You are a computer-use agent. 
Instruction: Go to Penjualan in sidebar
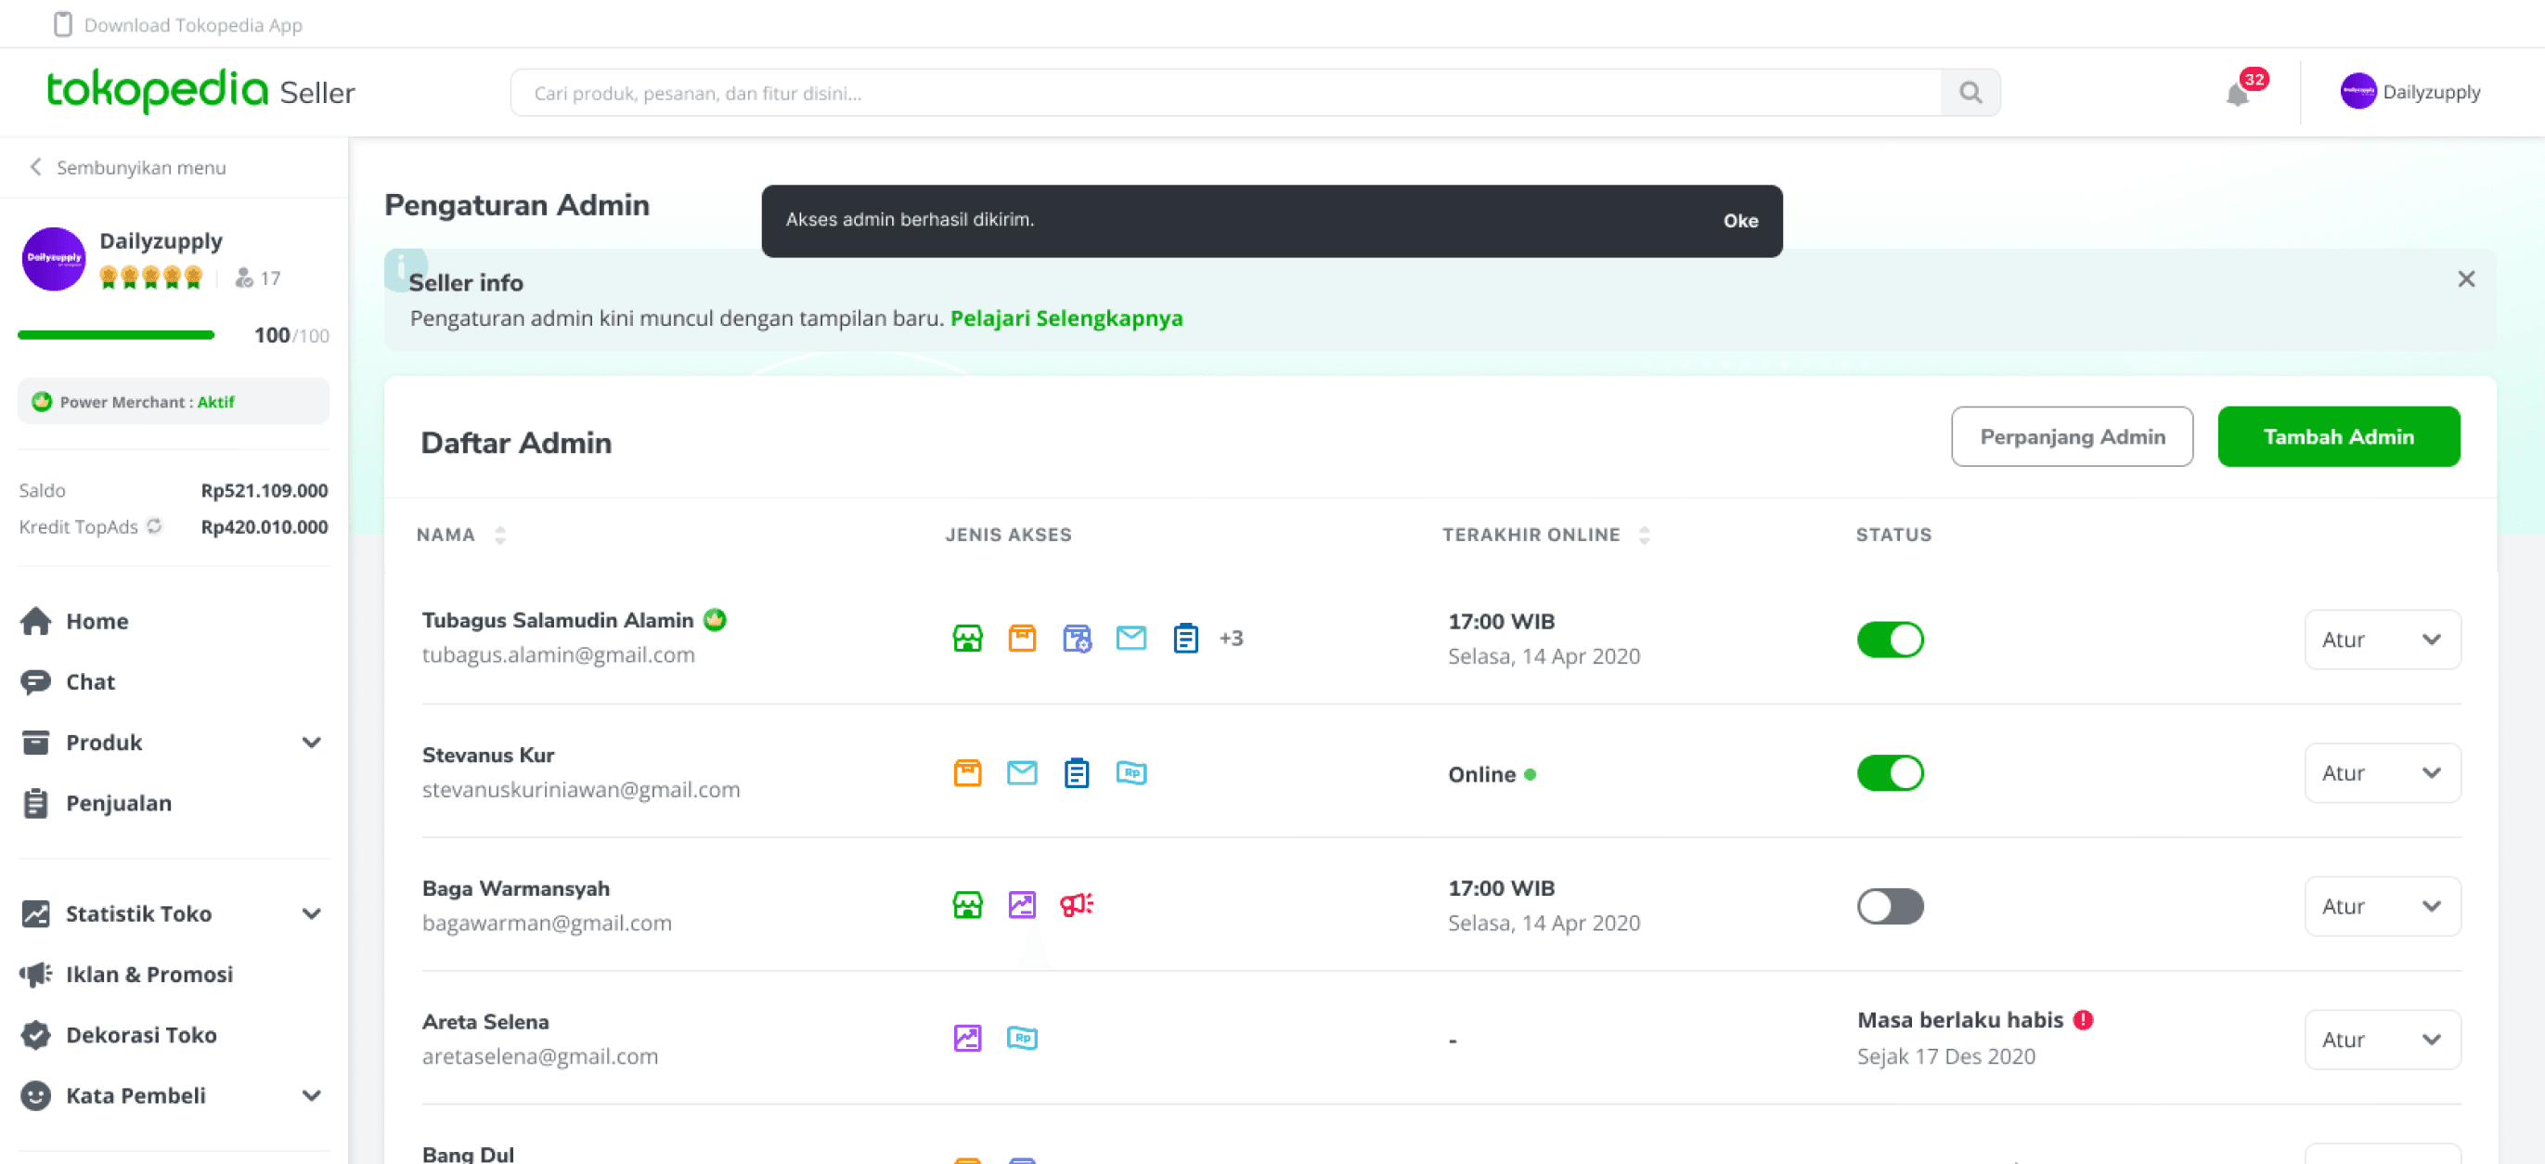pos(119,803)
